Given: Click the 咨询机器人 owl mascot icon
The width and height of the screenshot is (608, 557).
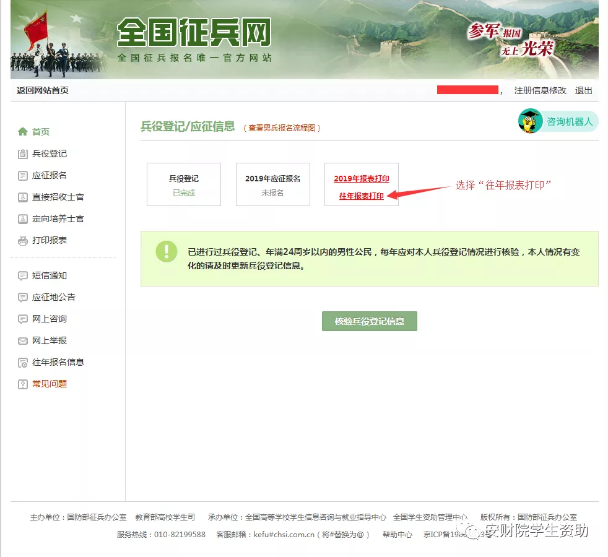Looking at the screenshot, I should (530, 121).
